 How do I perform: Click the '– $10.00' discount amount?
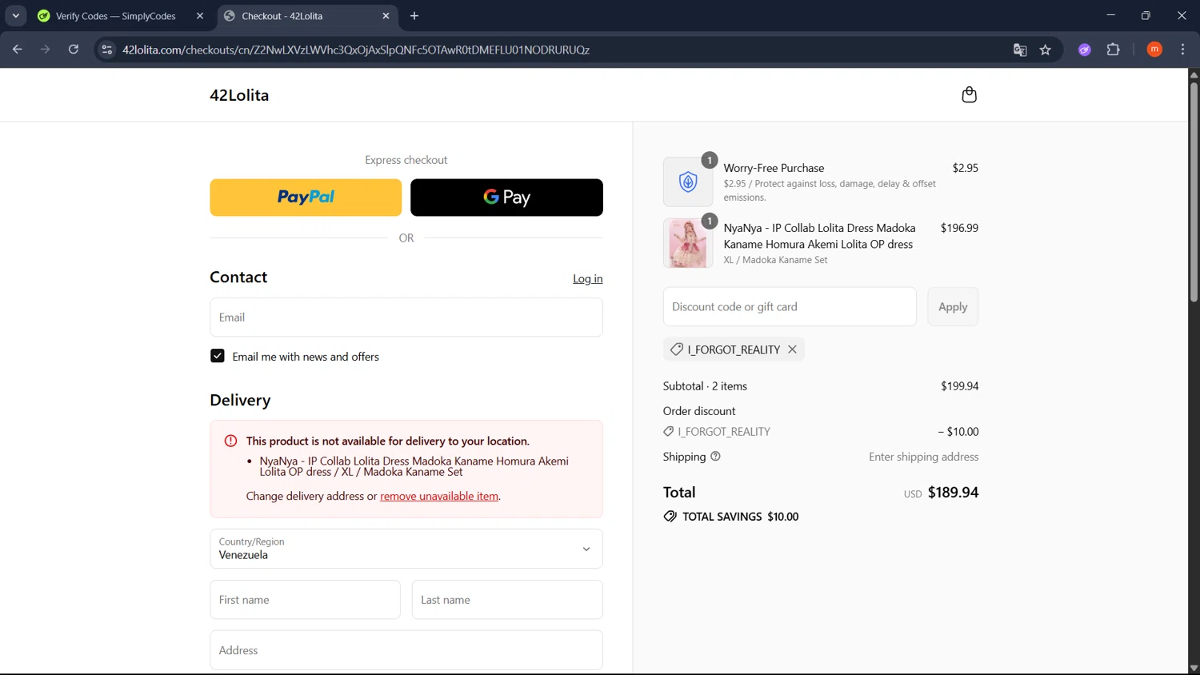[958, 432]
